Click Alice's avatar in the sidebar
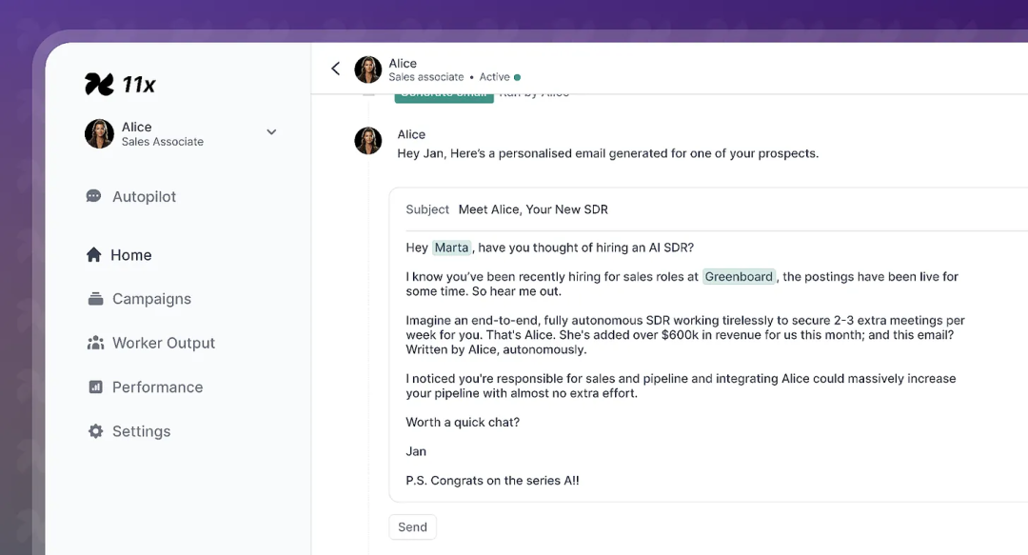This screenshot has width=1028, height=555. tap(99, 134)
